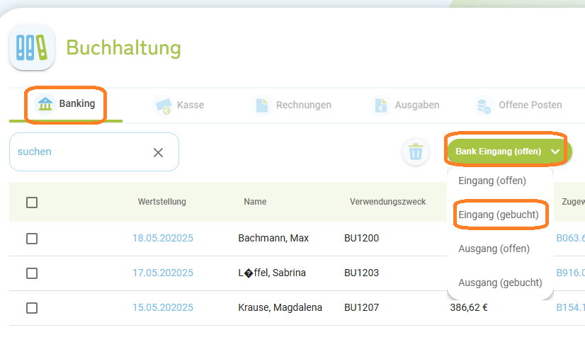Click the reference BU1200

tap(361, 238)
